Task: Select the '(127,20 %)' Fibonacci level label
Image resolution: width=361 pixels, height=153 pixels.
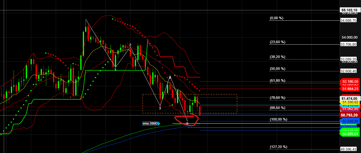Action: coord(278,147)
